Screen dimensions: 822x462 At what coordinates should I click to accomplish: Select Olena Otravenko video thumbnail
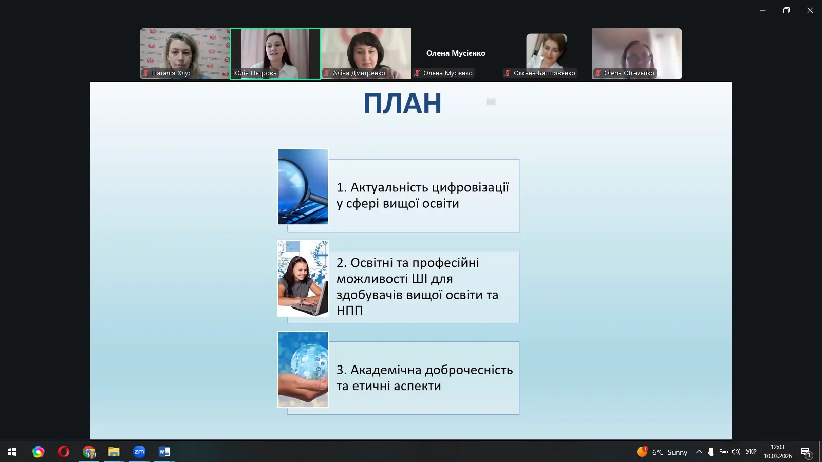point(637,53)
